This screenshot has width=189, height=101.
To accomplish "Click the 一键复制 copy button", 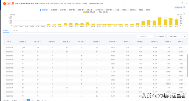I will tap(160, 37).
